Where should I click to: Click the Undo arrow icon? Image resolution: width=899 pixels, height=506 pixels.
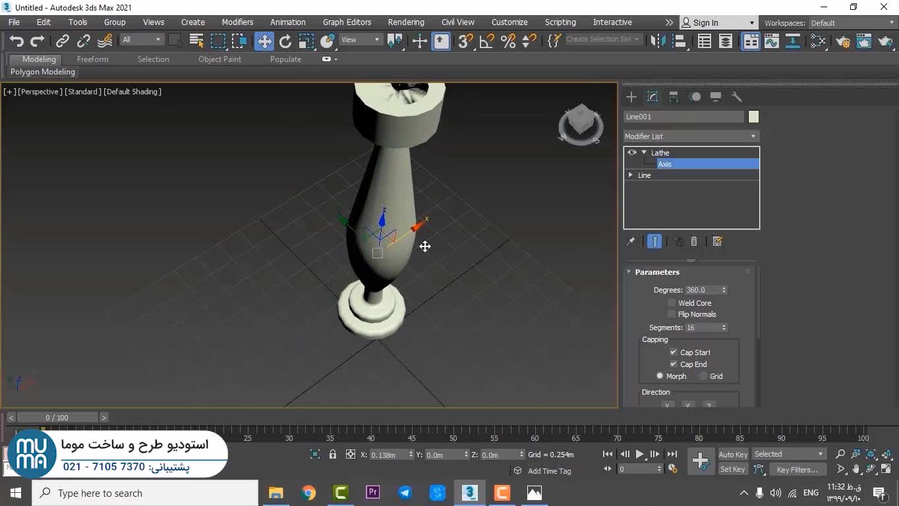click(x=16, y=42)
